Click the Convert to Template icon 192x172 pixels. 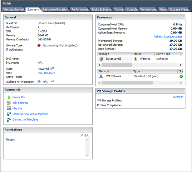tap(9, 120)
